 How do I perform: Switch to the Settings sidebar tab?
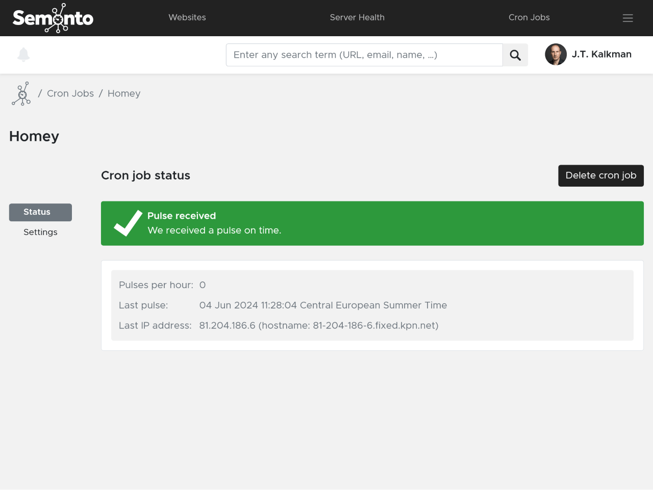(x=40, y=232)
